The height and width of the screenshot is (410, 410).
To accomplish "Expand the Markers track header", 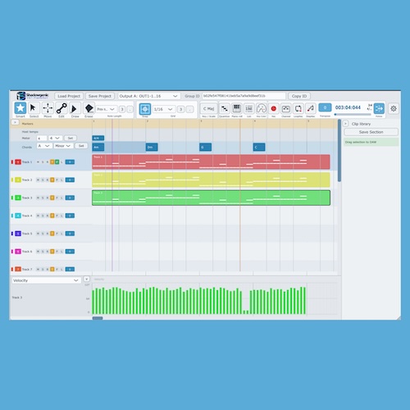I will pyautogui.click(x=15, y=122).
